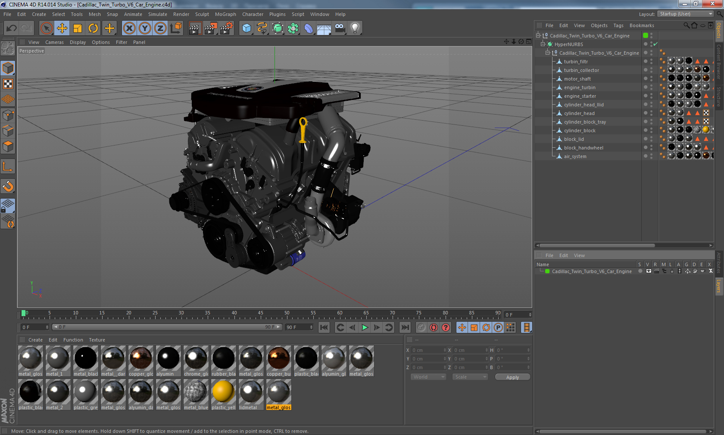Image resolution: width=724 pixels, height=435 pixels.
Task: Add a Floor environment object
Action: tap(324, 28)
